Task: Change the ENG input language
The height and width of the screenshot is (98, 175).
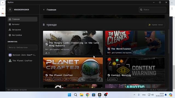Action: (x=144, y=95)
